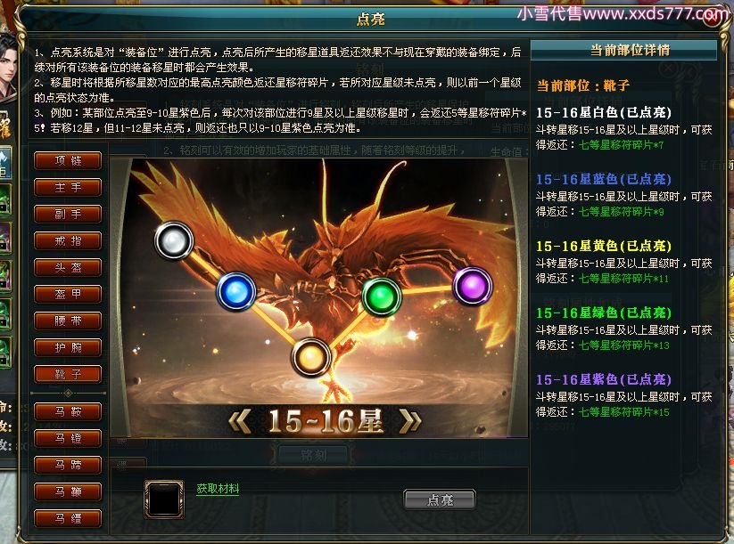Select the 主手 equipment slot

(x=68, y=187)
